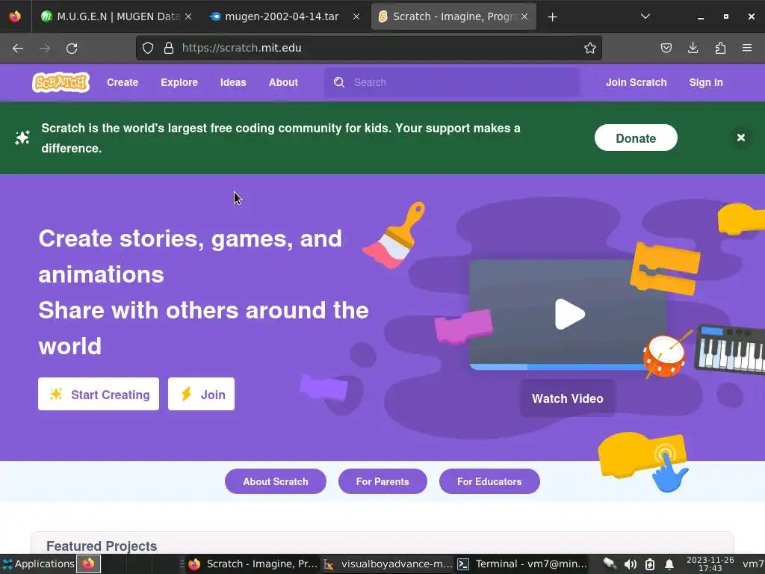Open the Applications menu in taskbar
765x574 pixels.
click(38, 564)
